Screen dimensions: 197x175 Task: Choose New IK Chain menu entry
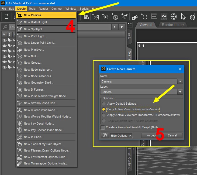pyautogui.click(x=46, y=137)
